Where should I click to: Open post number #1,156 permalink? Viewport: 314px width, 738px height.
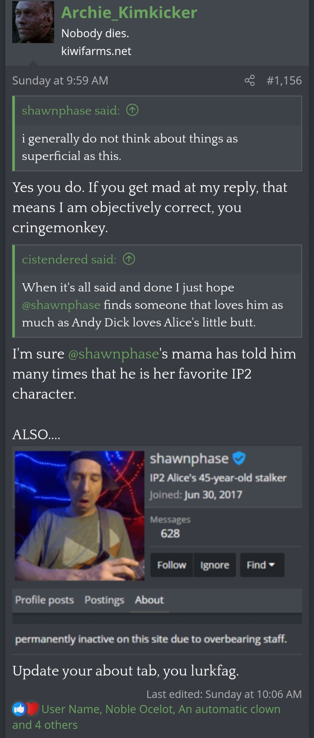[x=284, y=80]
